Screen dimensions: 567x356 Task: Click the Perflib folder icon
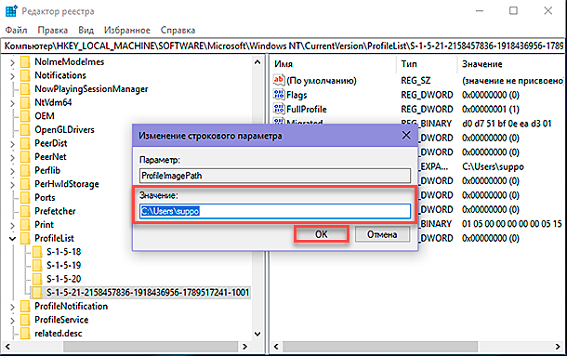click(x=25, y=171)
